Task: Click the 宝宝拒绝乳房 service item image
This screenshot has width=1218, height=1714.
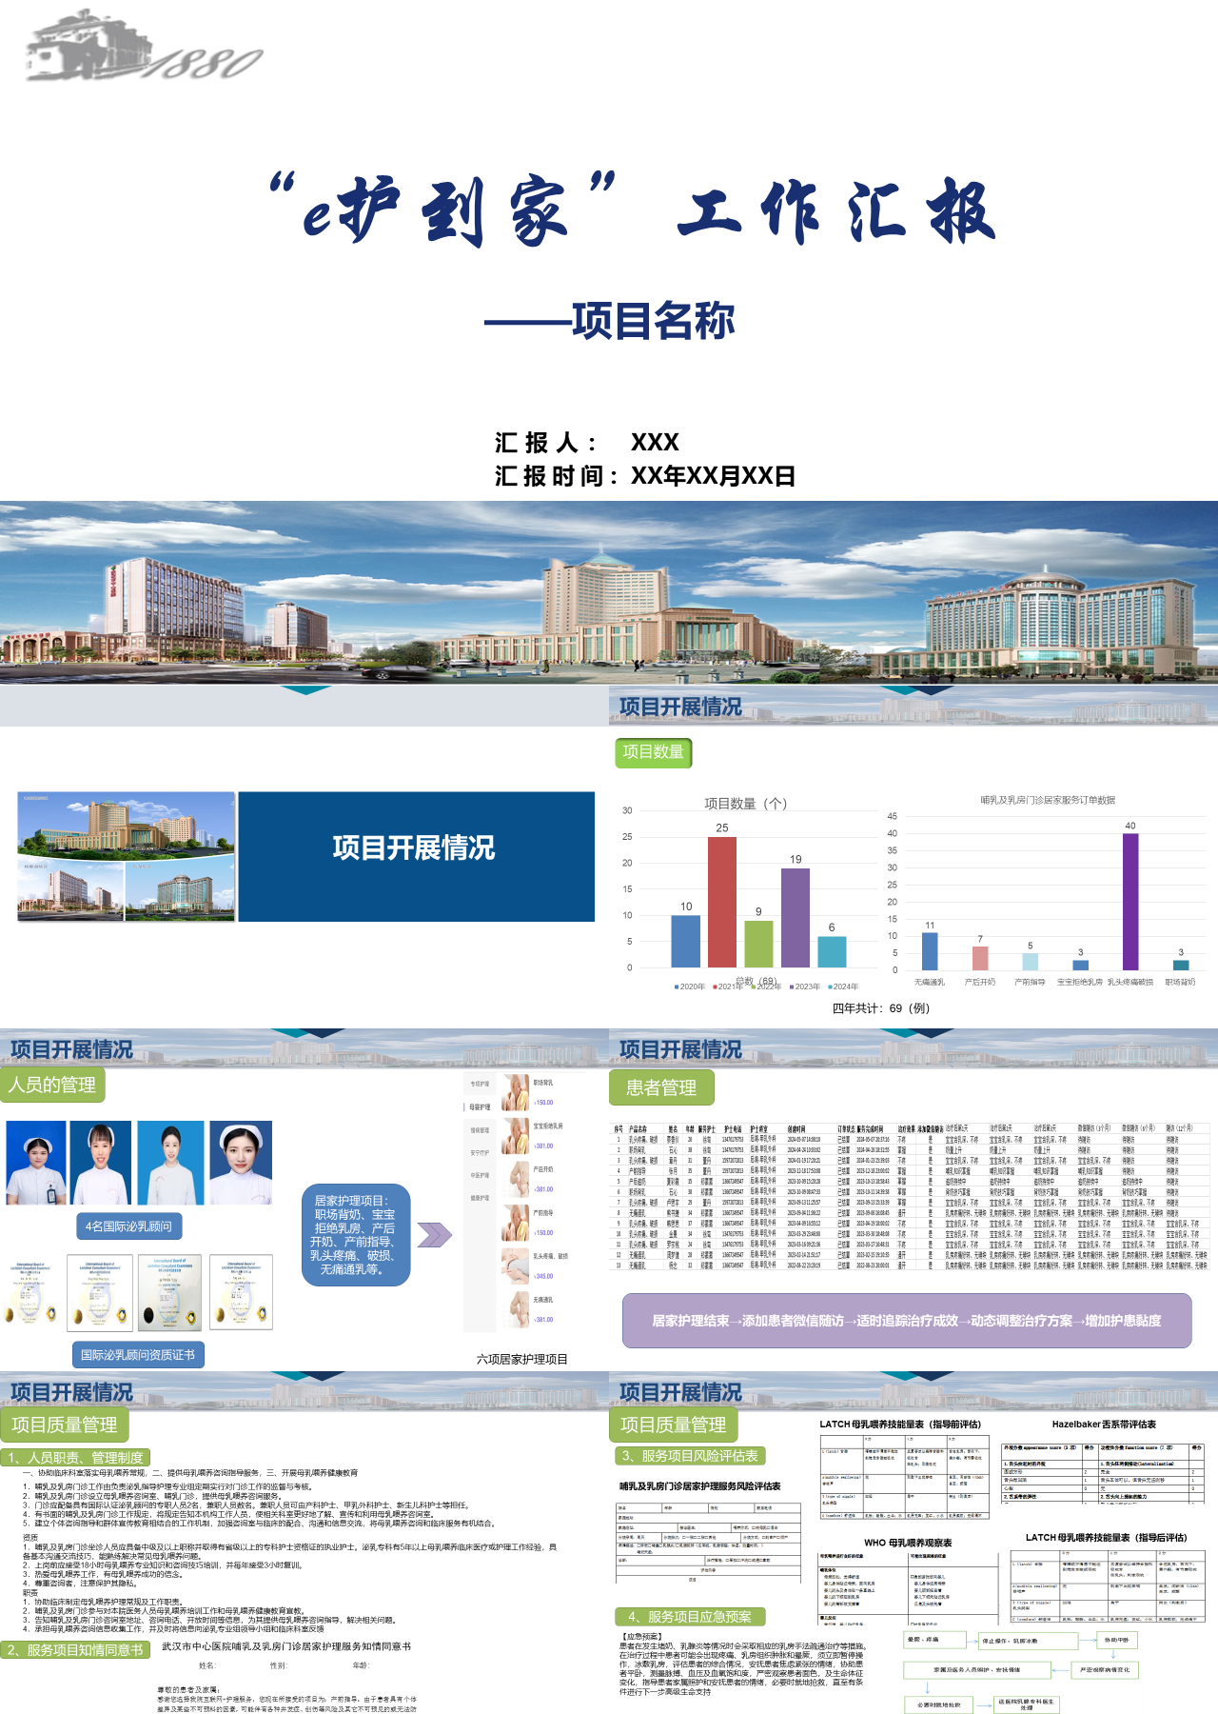Action: coord(515,1136)
